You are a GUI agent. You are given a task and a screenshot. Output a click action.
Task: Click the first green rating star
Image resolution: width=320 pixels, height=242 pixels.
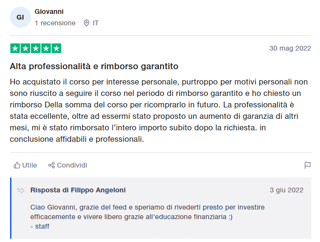tap(15, 48)
